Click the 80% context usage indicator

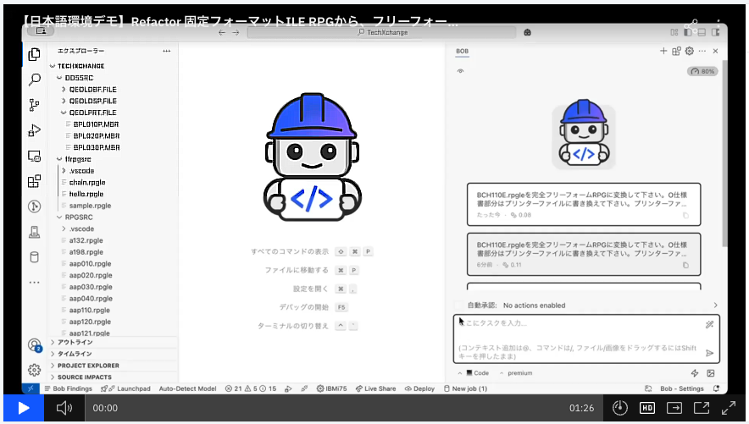point(702,72)
